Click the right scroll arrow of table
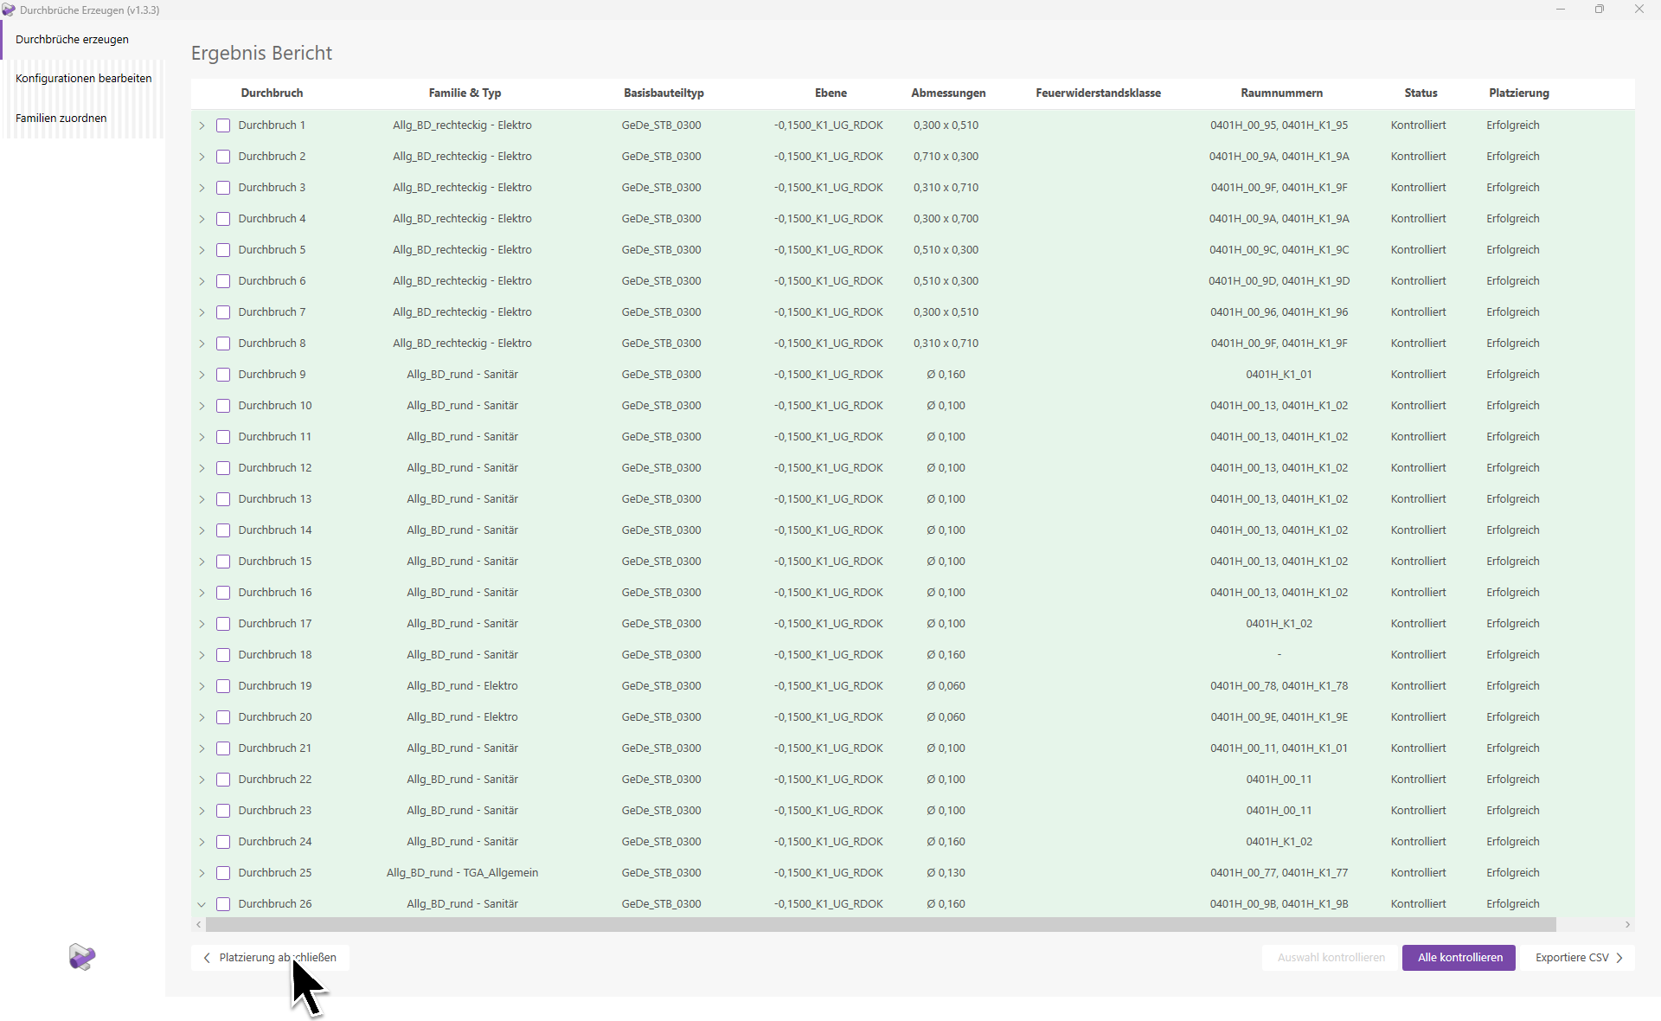1661x1021 pixels. point(1627,925)
